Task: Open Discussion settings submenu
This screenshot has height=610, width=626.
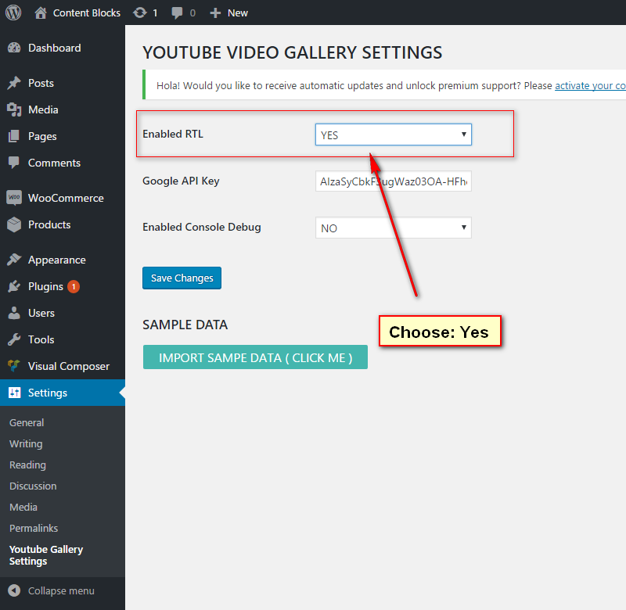Action: click(33, 486)
